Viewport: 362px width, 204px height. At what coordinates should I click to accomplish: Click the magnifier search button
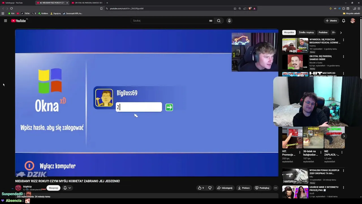(x=219, y=21)
